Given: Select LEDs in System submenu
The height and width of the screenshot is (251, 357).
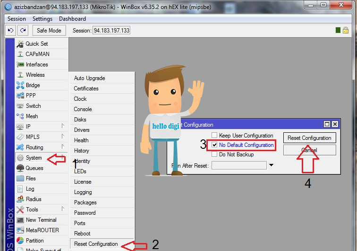Looking at the screenshot, I should tap(102, 171).
